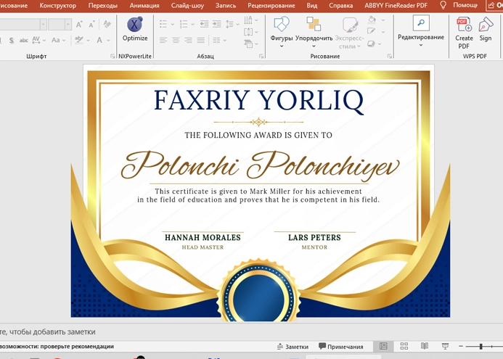
Task: Select the Polonchi Polonchiyev name text
Action: click(x=260, y=165)
